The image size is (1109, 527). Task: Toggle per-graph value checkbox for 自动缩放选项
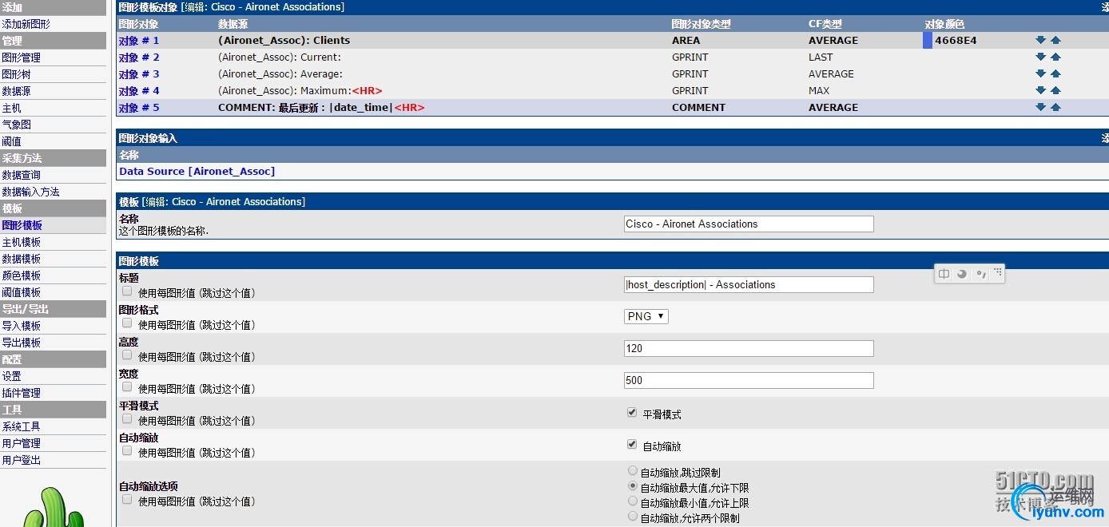pos(127,500)
